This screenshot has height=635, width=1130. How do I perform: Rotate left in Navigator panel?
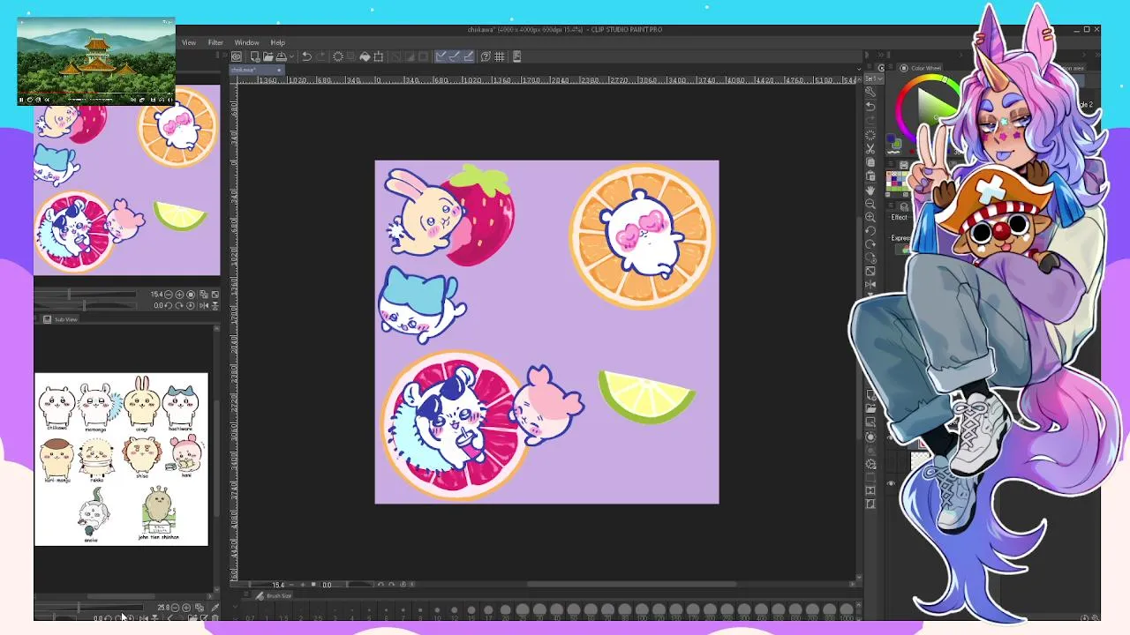pos(169,305)
